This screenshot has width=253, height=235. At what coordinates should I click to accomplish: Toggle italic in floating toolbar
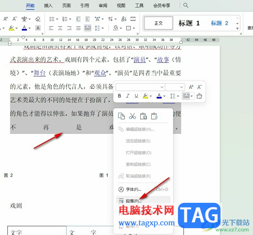click(x=128, y=96)
